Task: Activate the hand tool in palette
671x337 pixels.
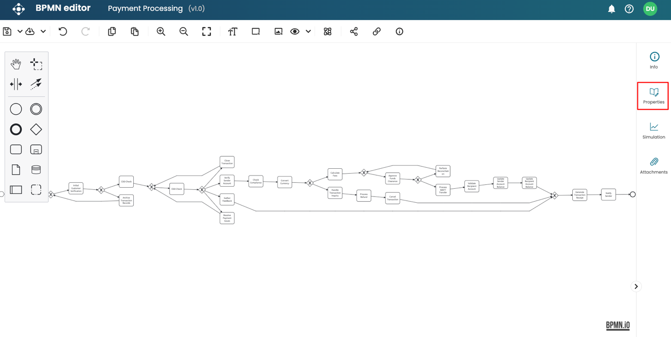Action: pos(16,64)
